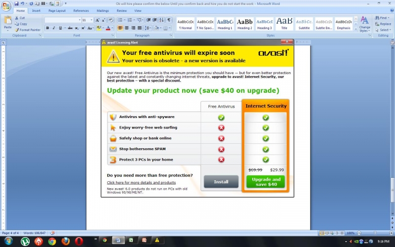Screen dimensions: 395x247
Task: Click the Save icon in Quick Access toolbar
Action: pyautogui.click(x=17, y=3)
